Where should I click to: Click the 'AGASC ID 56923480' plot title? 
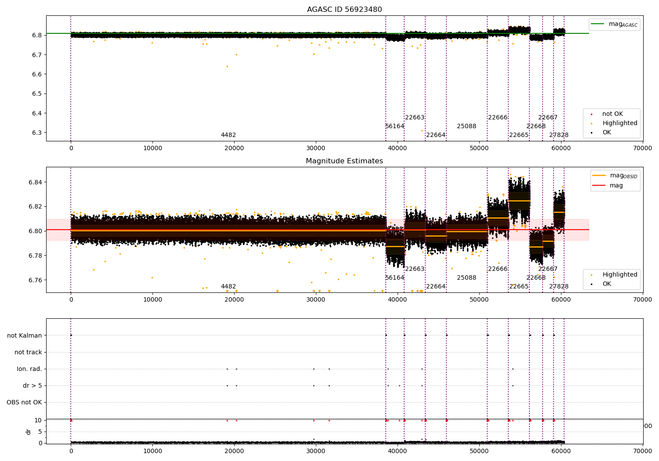(x=344, y=10)
